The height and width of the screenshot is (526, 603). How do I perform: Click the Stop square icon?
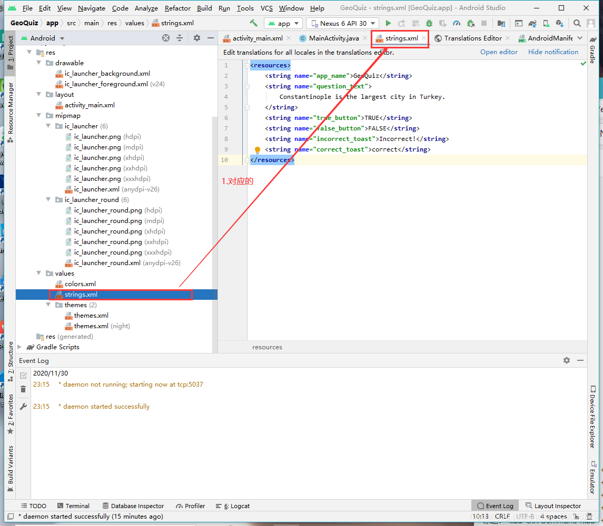484,24
